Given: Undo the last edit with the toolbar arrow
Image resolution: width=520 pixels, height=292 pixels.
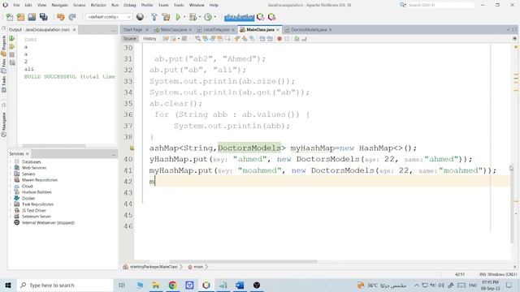Looking at the screenshot, I should (x=60, y=17).
